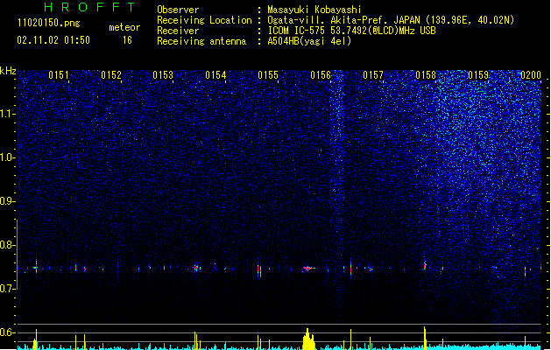The height and width of the screenshot is (350, 551).
Task: Click the kHz axis unit label
Action: [x=8, y=71]
